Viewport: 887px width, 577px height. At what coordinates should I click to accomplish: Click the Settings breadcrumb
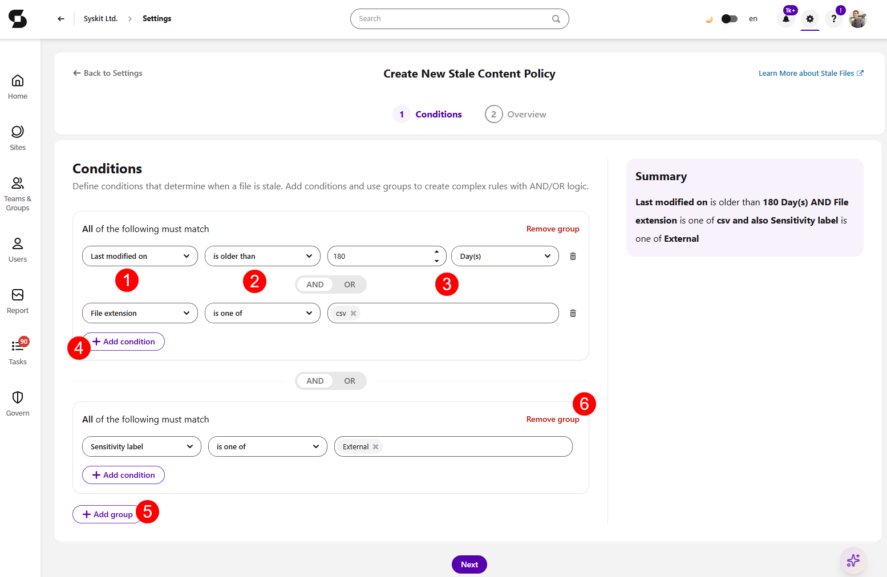(x=157, y=19)
